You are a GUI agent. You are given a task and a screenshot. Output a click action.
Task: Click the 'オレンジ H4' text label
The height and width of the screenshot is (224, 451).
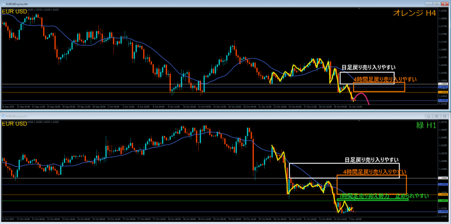[x=414, y=14]
